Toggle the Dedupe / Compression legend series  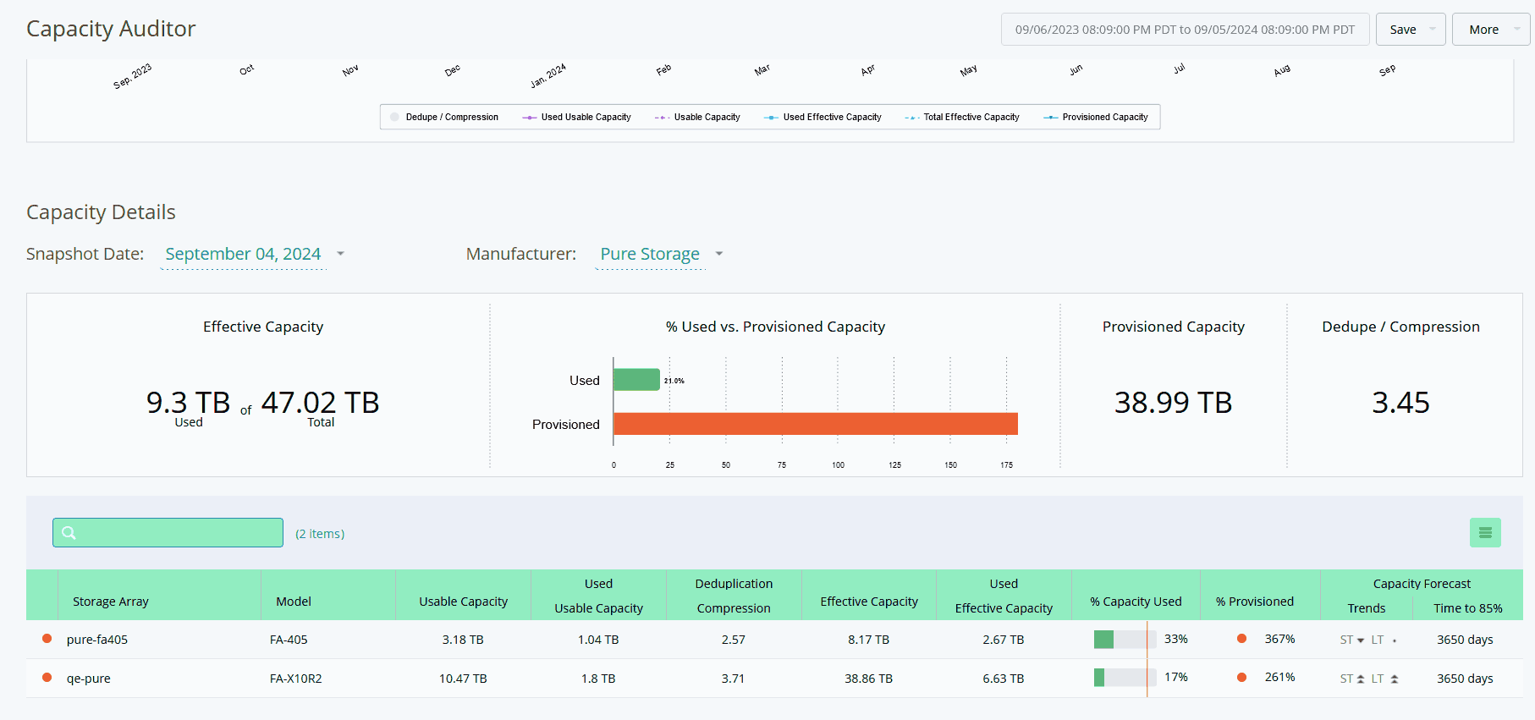click(444, 117)
